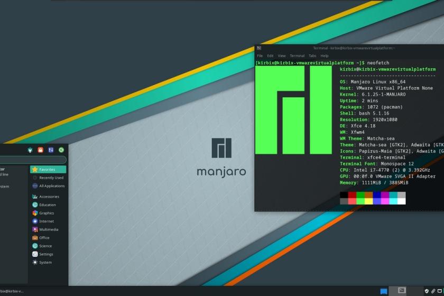Screen dimensions: 444x296
Task: Open the paperclip clipboard manager tray icon
Action: click(x=433, y=291)
